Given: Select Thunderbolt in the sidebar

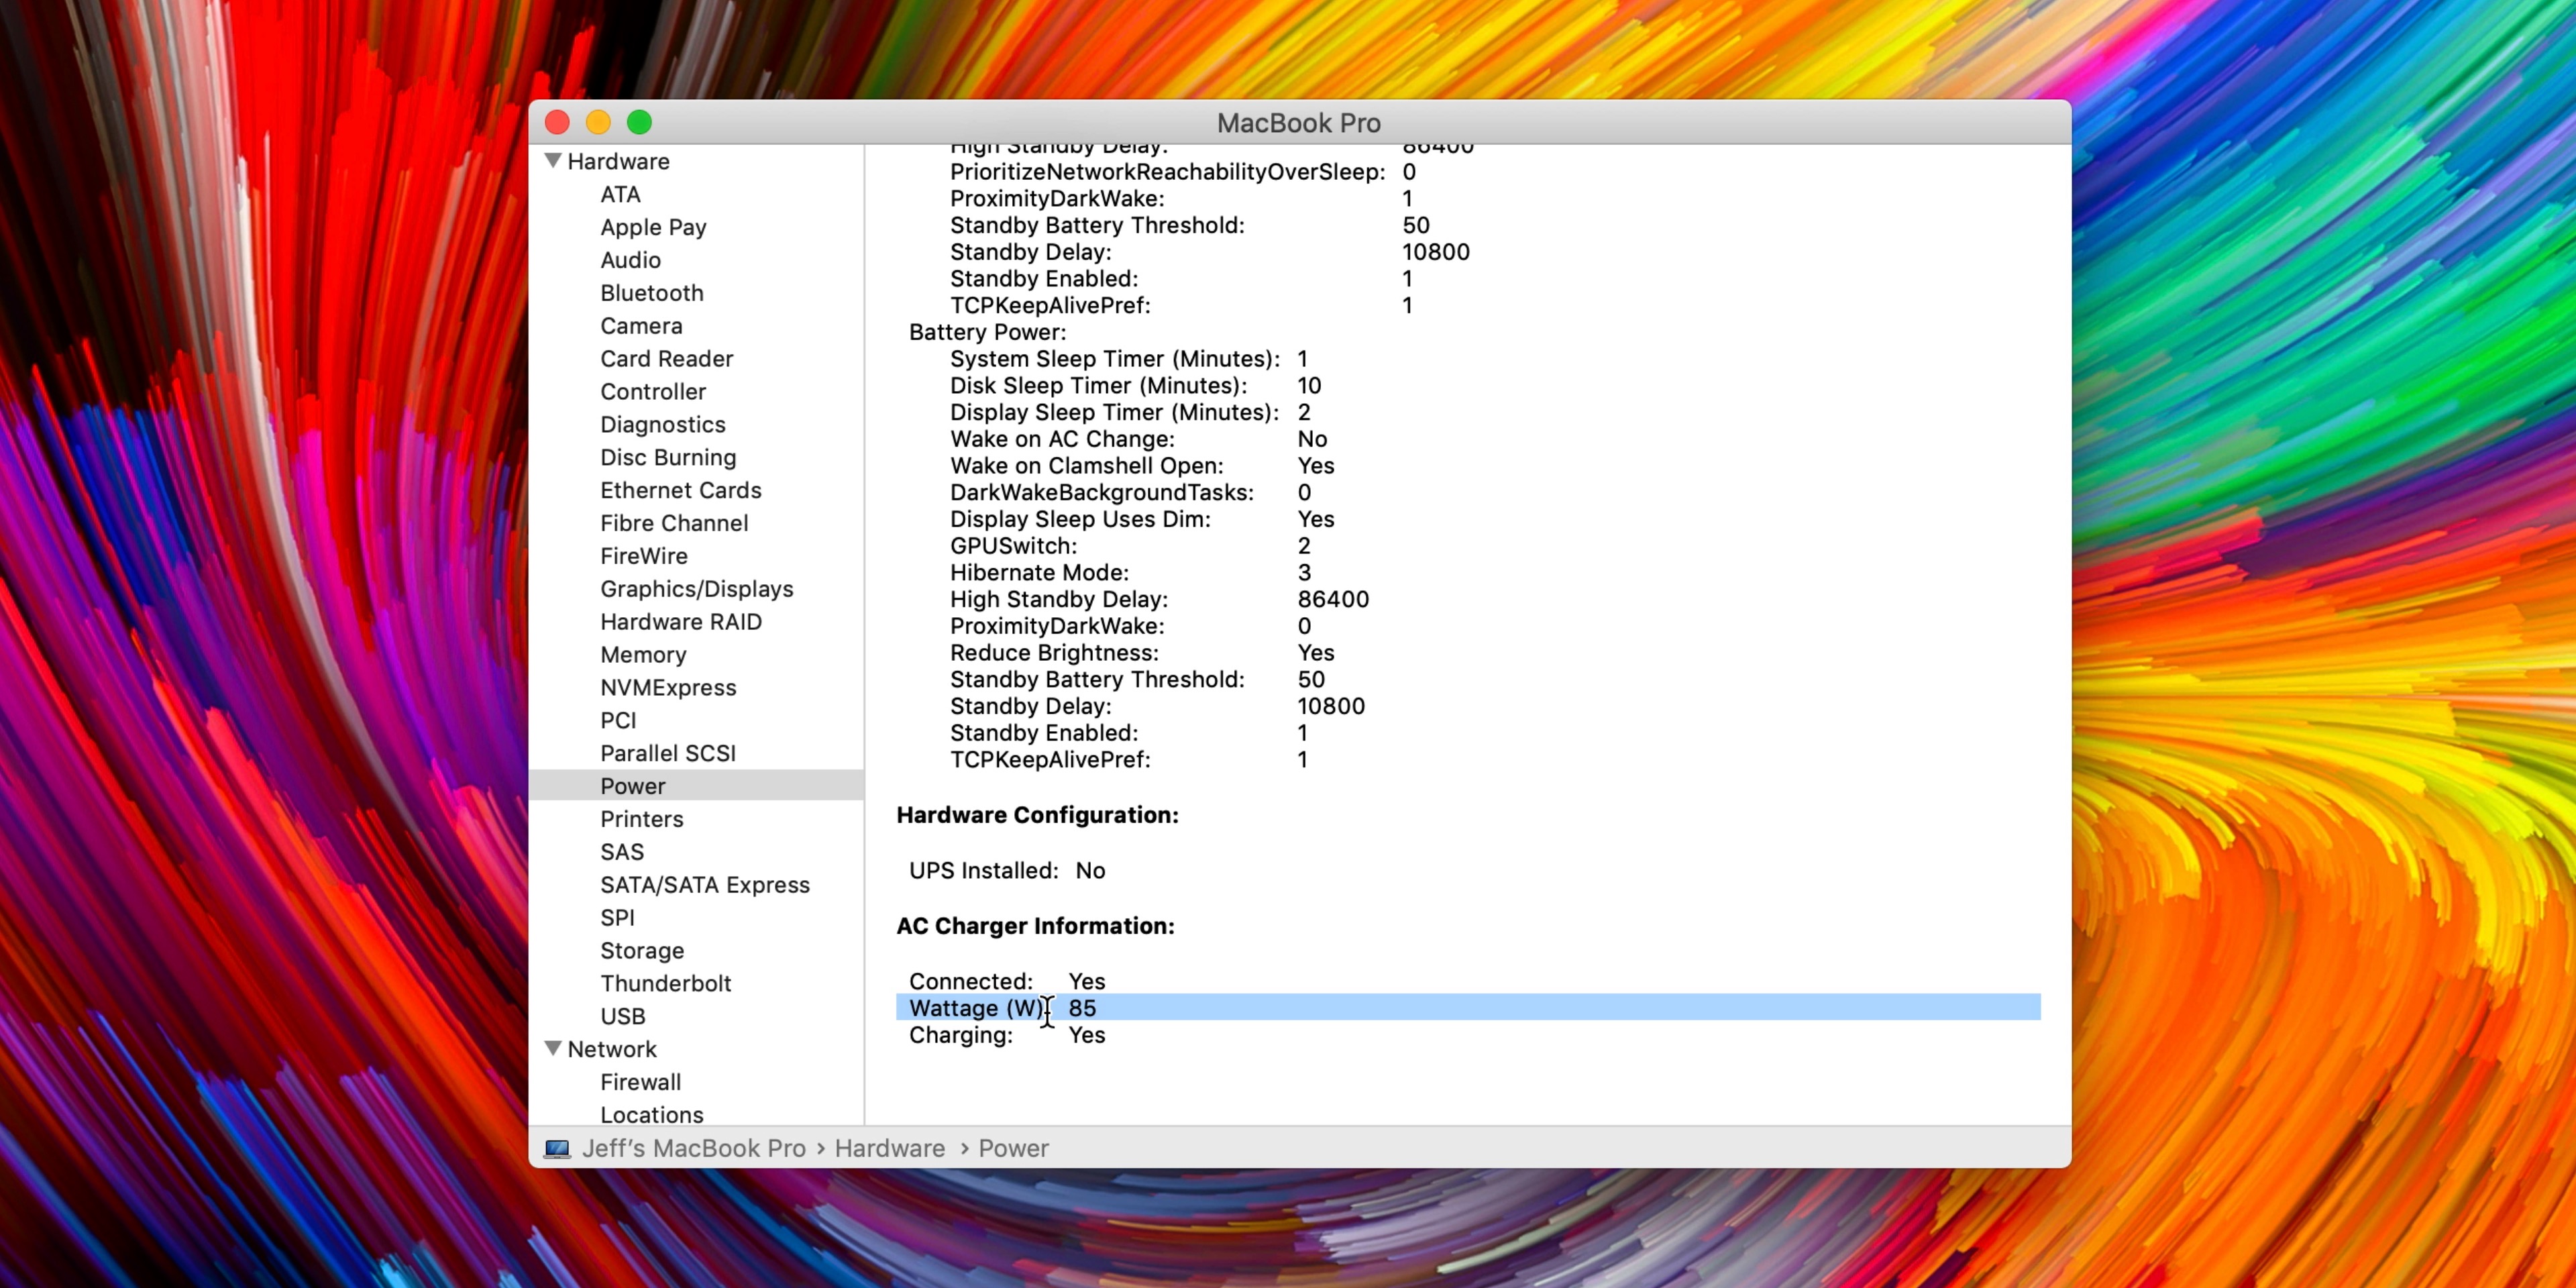Looking at the screenshot, I should tap(666, 984).
